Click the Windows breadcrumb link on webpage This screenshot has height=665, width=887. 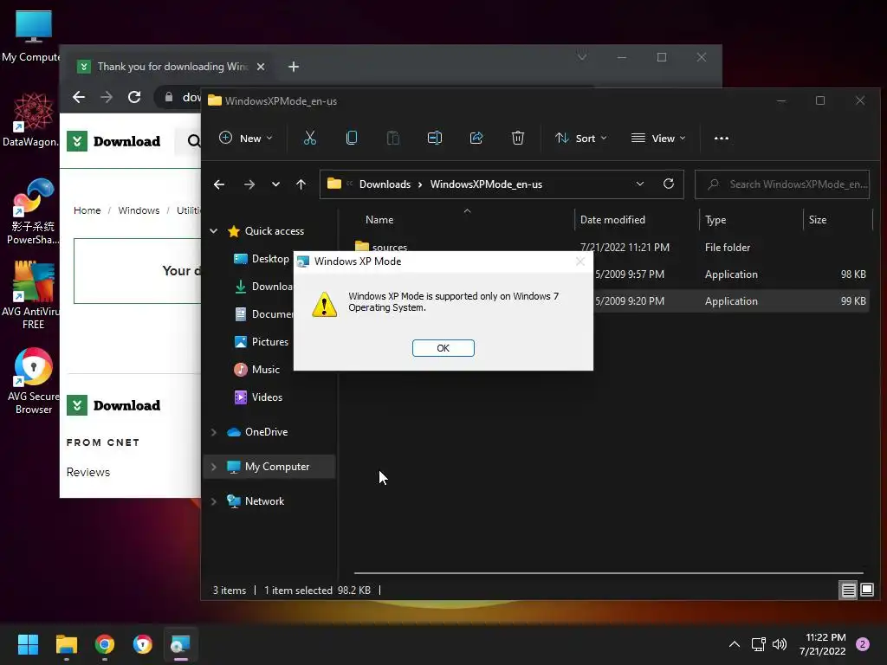pos(139,210)
